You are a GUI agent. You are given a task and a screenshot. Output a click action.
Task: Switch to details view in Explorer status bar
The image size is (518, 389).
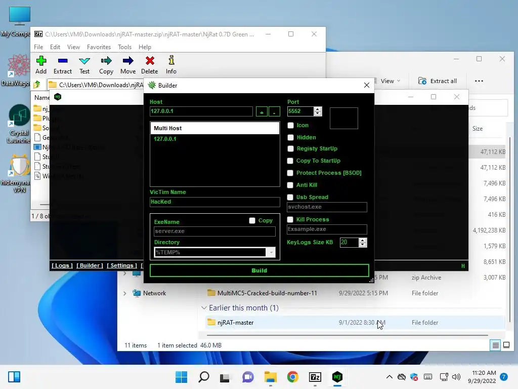click(496, 345)
